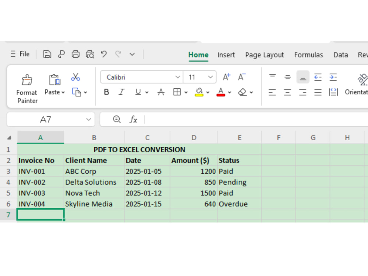The width and height of the screenshot is (368, 276).
Task: Click the Decrease Indent icon
Action: click(x=318, y=77)
